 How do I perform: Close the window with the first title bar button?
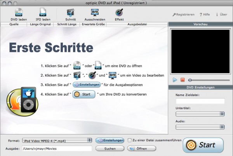point(4,3)
